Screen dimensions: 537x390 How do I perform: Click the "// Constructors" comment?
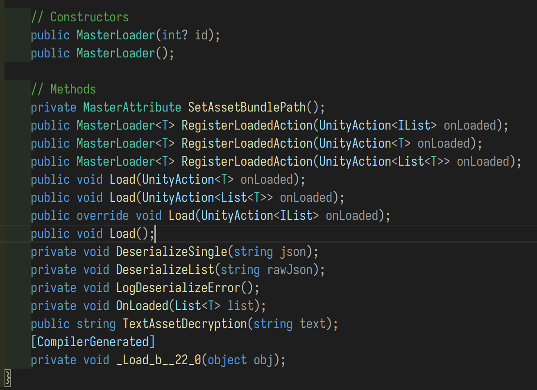coord(80,17)
